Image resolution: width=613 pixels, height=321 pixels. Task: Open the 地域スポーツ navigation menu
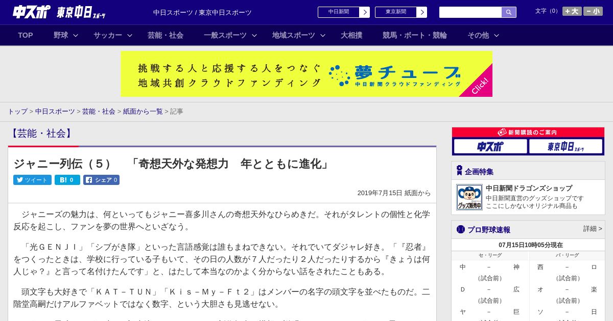click(294, 35)
